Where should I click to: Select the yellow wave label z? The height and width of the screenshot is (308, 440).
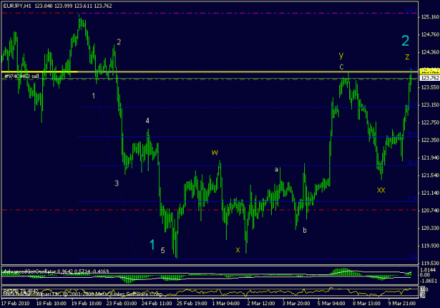point(407,57)
